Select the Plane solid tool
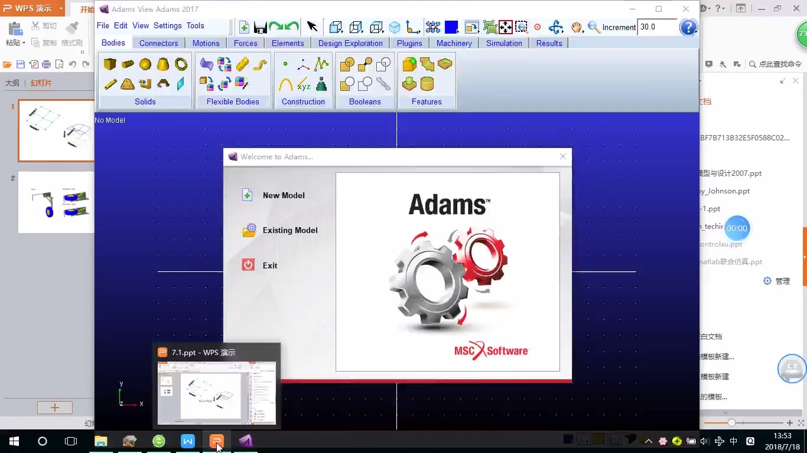 (x=181, y=84)
